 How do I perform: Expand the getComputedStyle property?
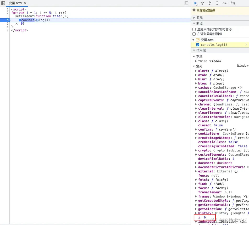tap(196, 201)
